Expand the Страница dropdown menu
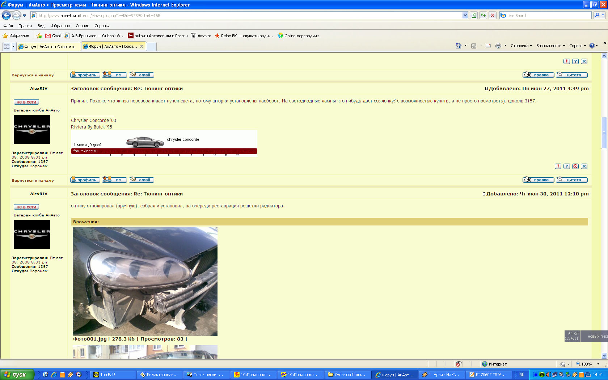608x380 pixels. pos(521,46)
